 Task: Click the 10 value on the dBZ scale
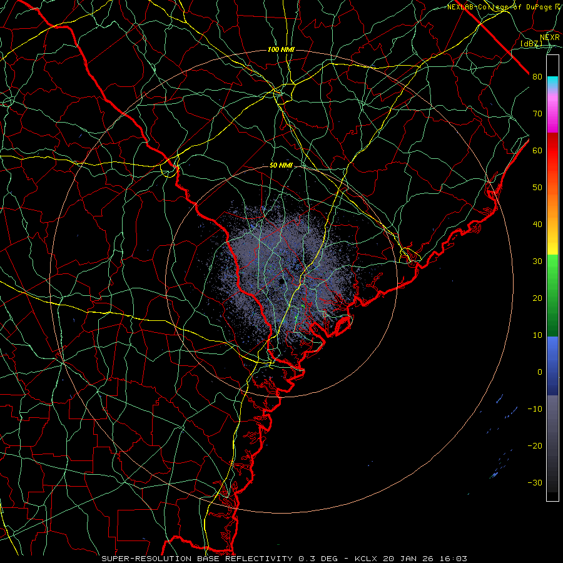537,335
